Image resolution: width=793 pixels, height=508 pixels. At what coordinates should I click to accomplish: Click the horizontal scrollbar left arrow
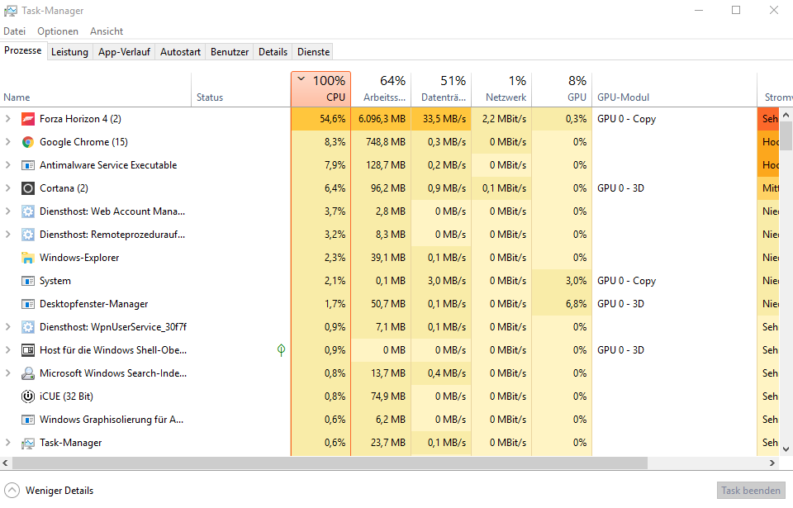(5, 463)
